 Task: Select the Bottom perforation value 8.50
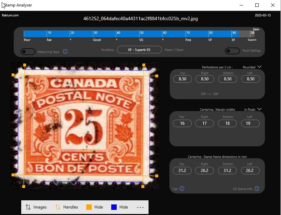(x=228, y=79)
